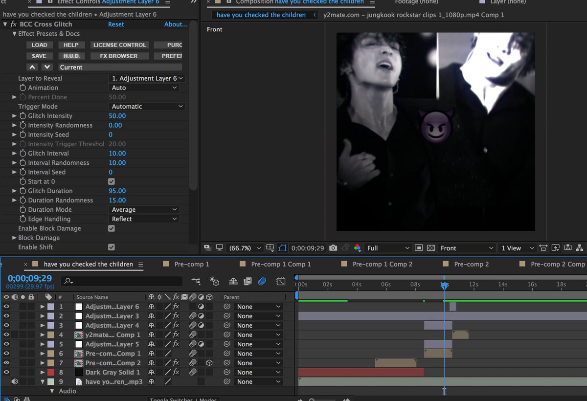Click the primary viewer monitor icon

[x=220, y=248]
